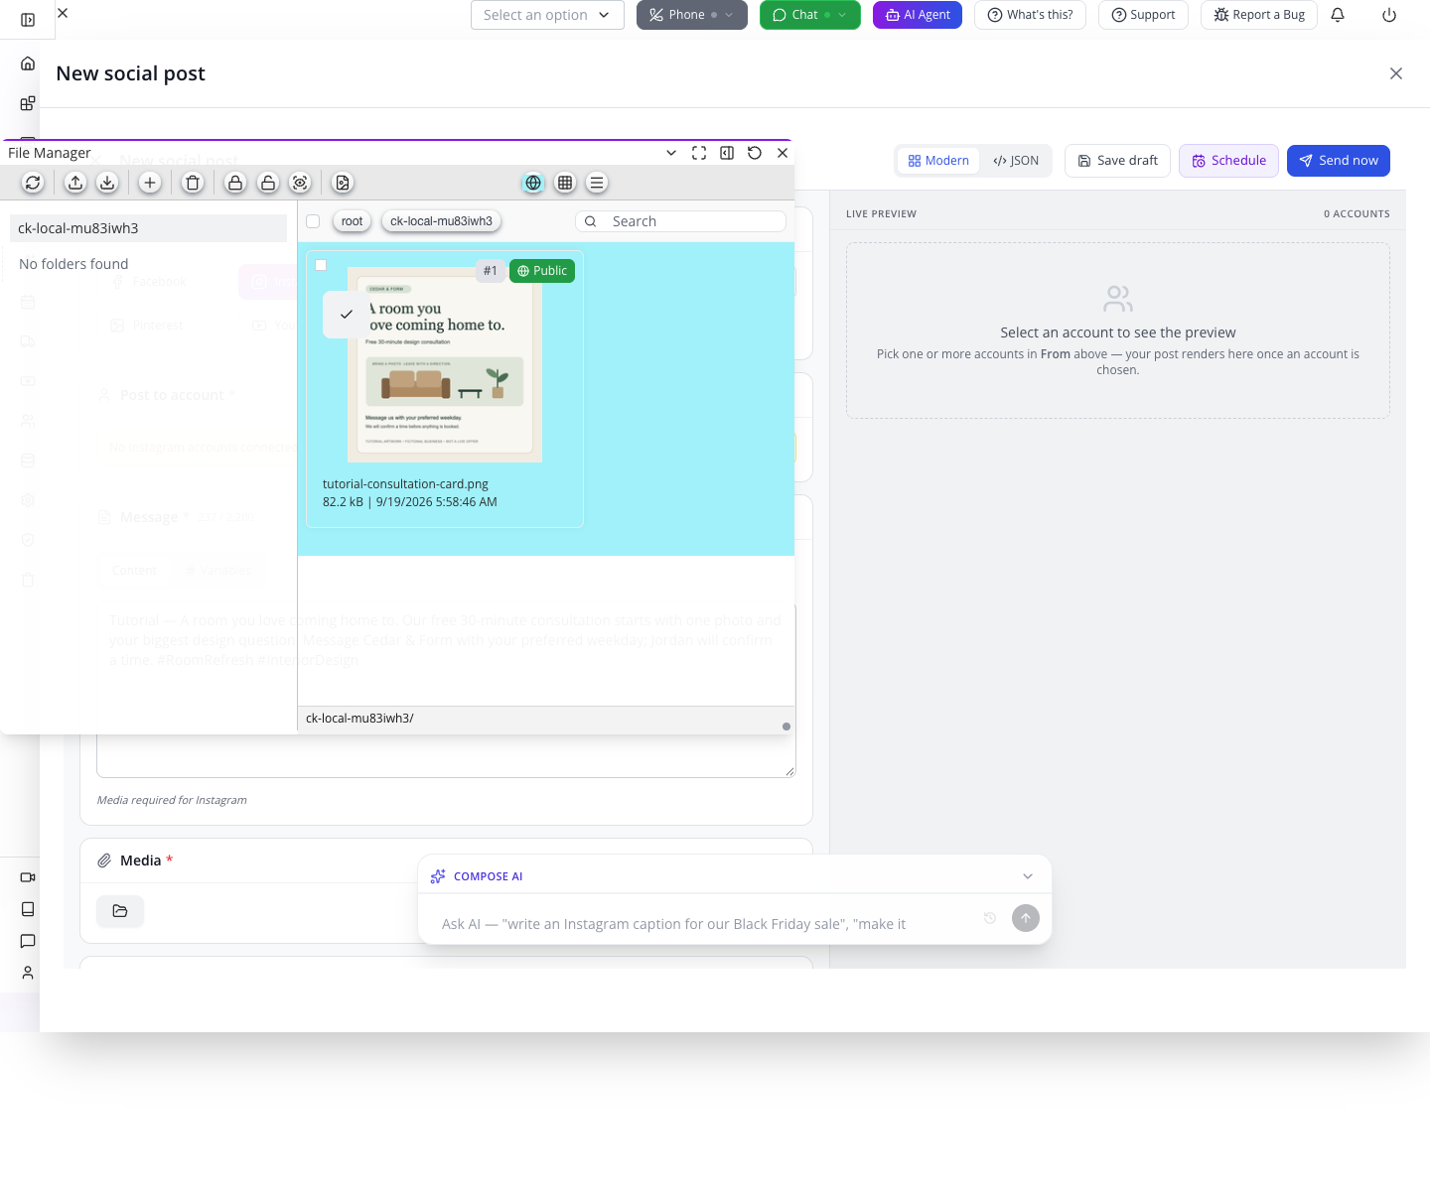Toggle the left sidebar panel icon
1430x1191 pixels.
(x=28, y=20)
